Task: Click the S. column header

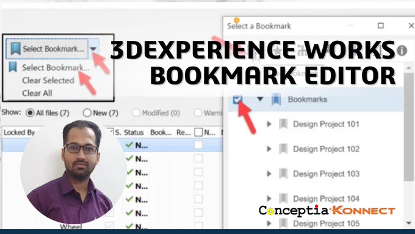Action: pos(118,132)
